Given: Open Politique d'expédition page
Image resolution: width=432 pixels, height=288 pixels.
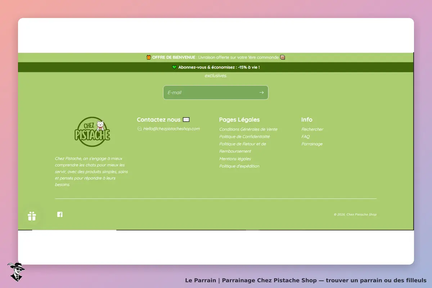Looking at the screenshot, I should pos(239,166).
